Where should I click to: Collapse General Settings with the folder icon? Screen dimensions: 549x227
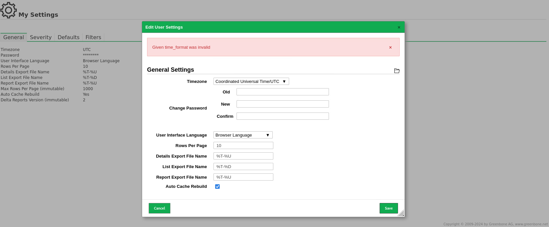pos(397,71)
